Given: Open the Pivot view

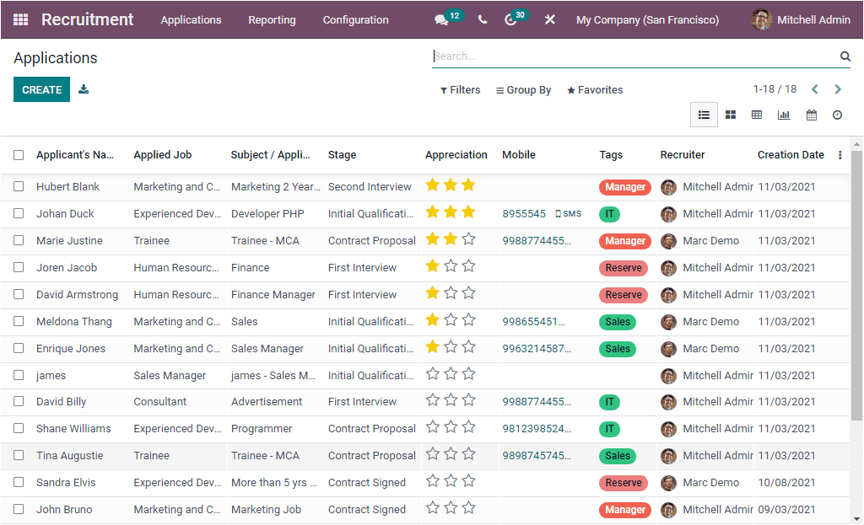Looking at the screenshot, I should click(x=756, y=115).
